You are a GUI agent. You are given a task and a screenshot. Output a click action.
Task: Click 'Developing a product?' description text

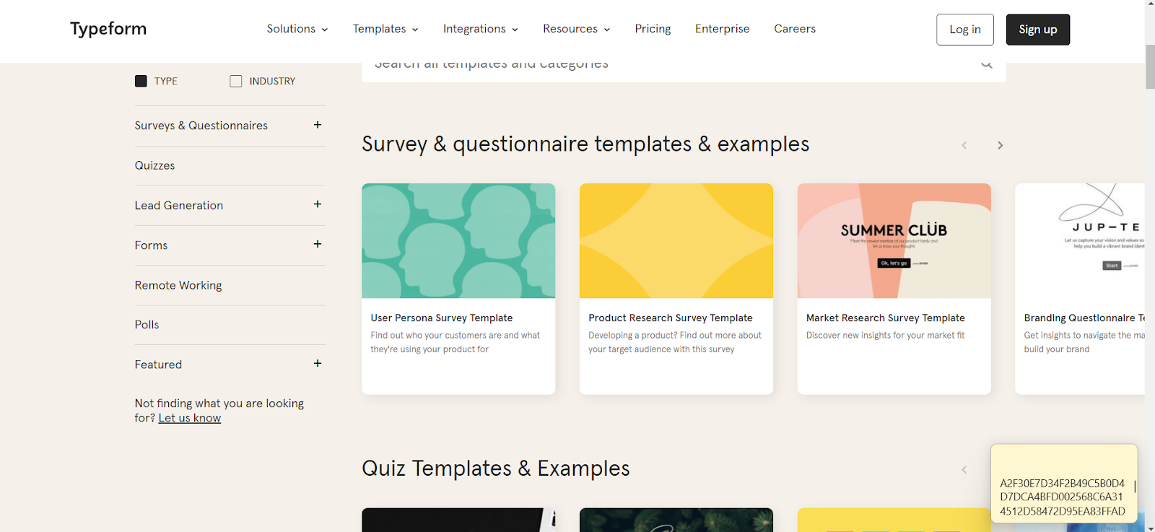[675, 342]
